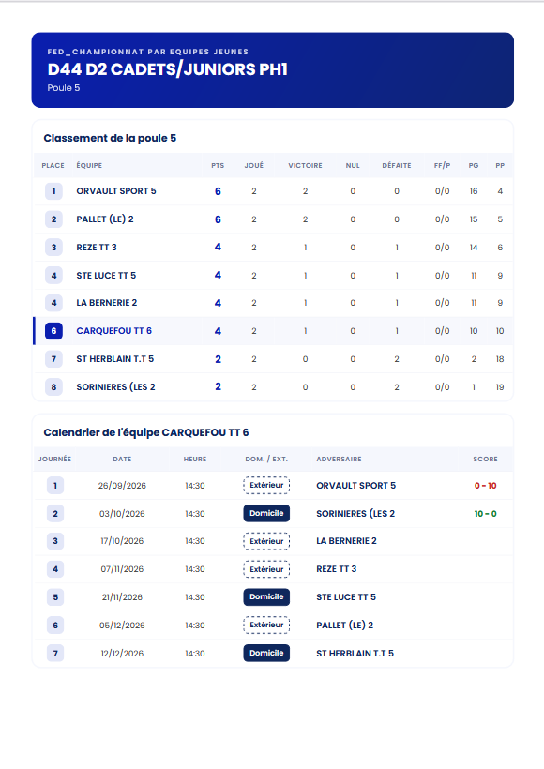Image resolution: width=544 pixels, height=769 pixels.
Task: Click Extérieur badge for REZE TT 3 match
Action: (266, 569)
